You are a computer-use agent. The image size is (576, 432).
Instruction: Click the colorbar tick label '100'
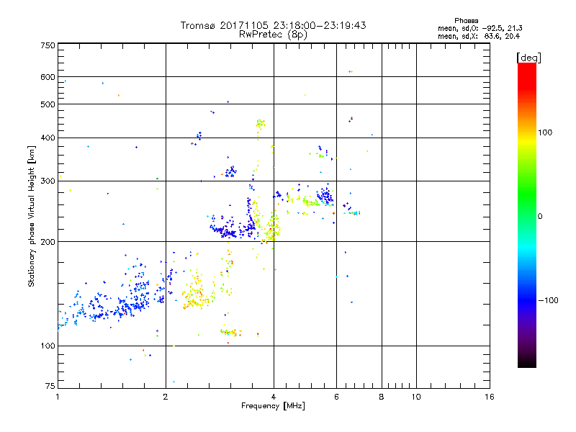[545, 132]
